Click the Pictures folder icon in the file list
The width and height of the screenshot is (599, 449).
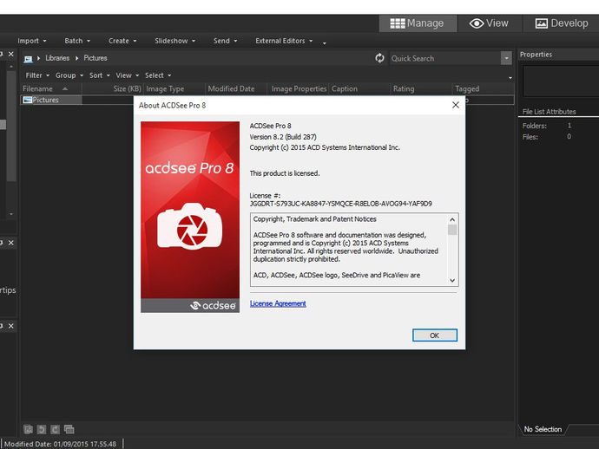[x=27, y=100]
